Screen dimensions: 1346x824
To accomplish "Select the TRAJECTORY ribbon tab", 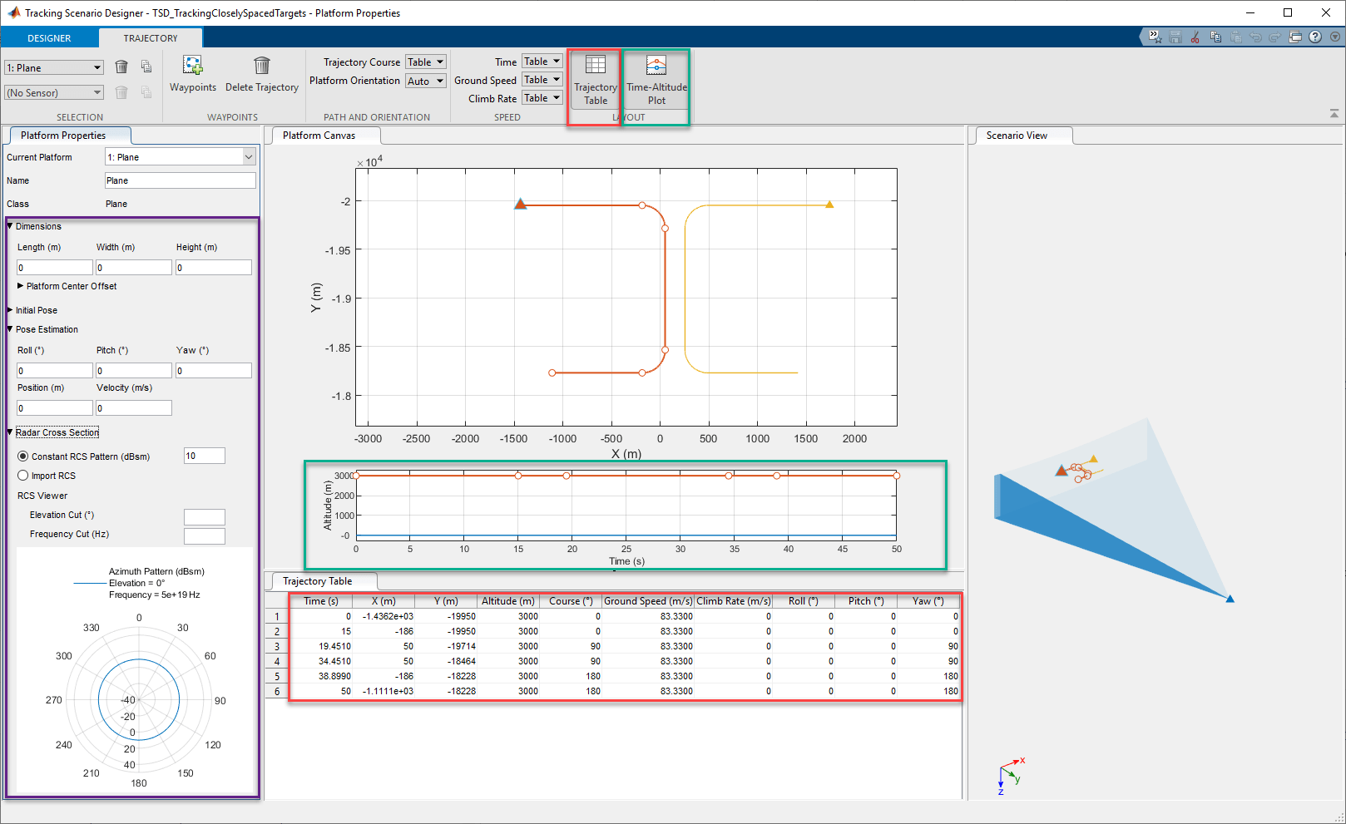I will tap(151, 38).
